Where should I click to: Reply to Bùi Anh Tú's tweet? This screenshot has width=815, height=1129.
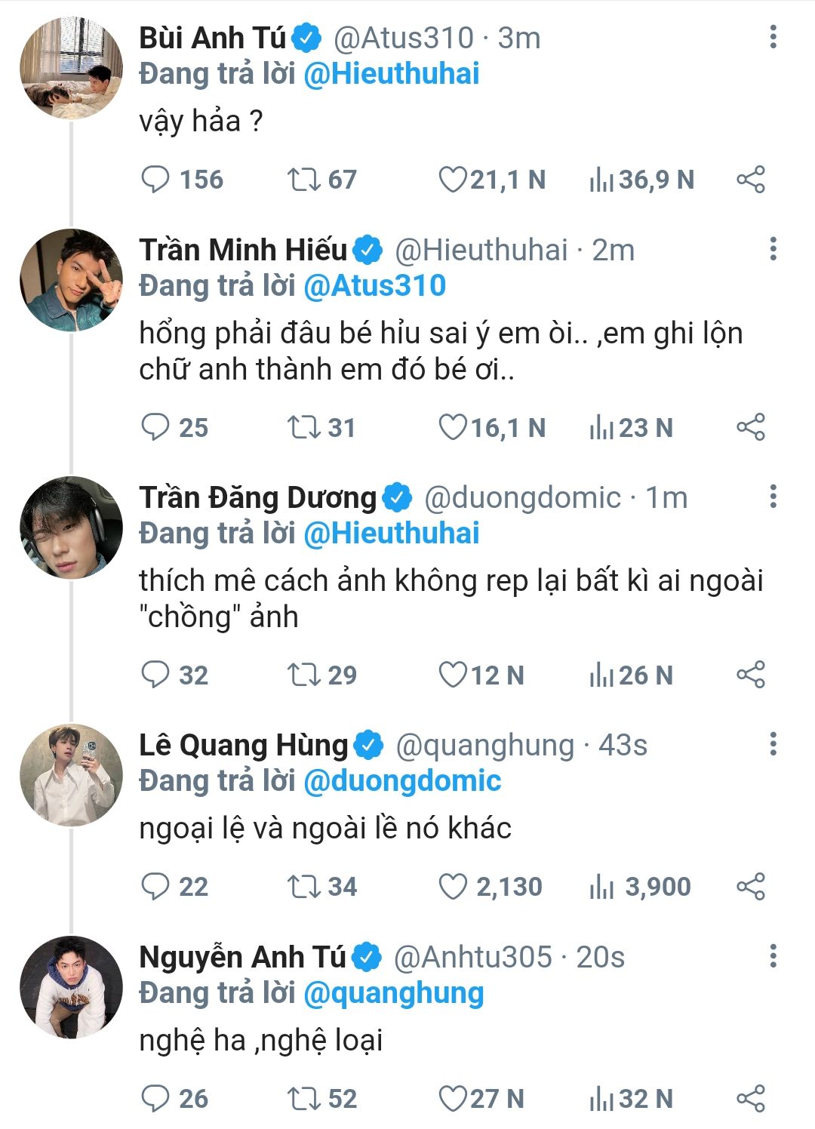[156, 180]
